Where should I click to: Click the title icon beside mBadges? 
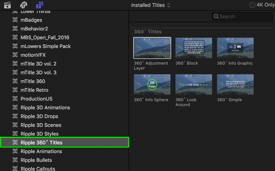point(15,20)
